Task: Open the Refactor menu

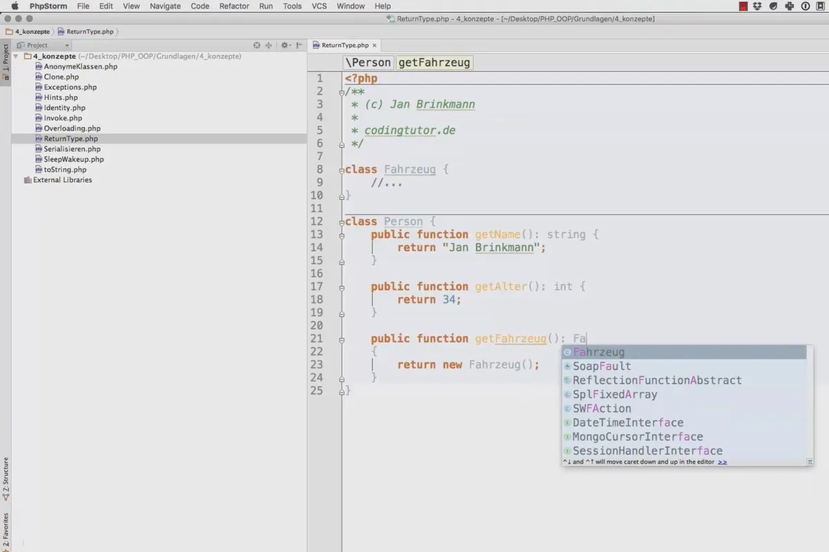Action: click(234, 6)
